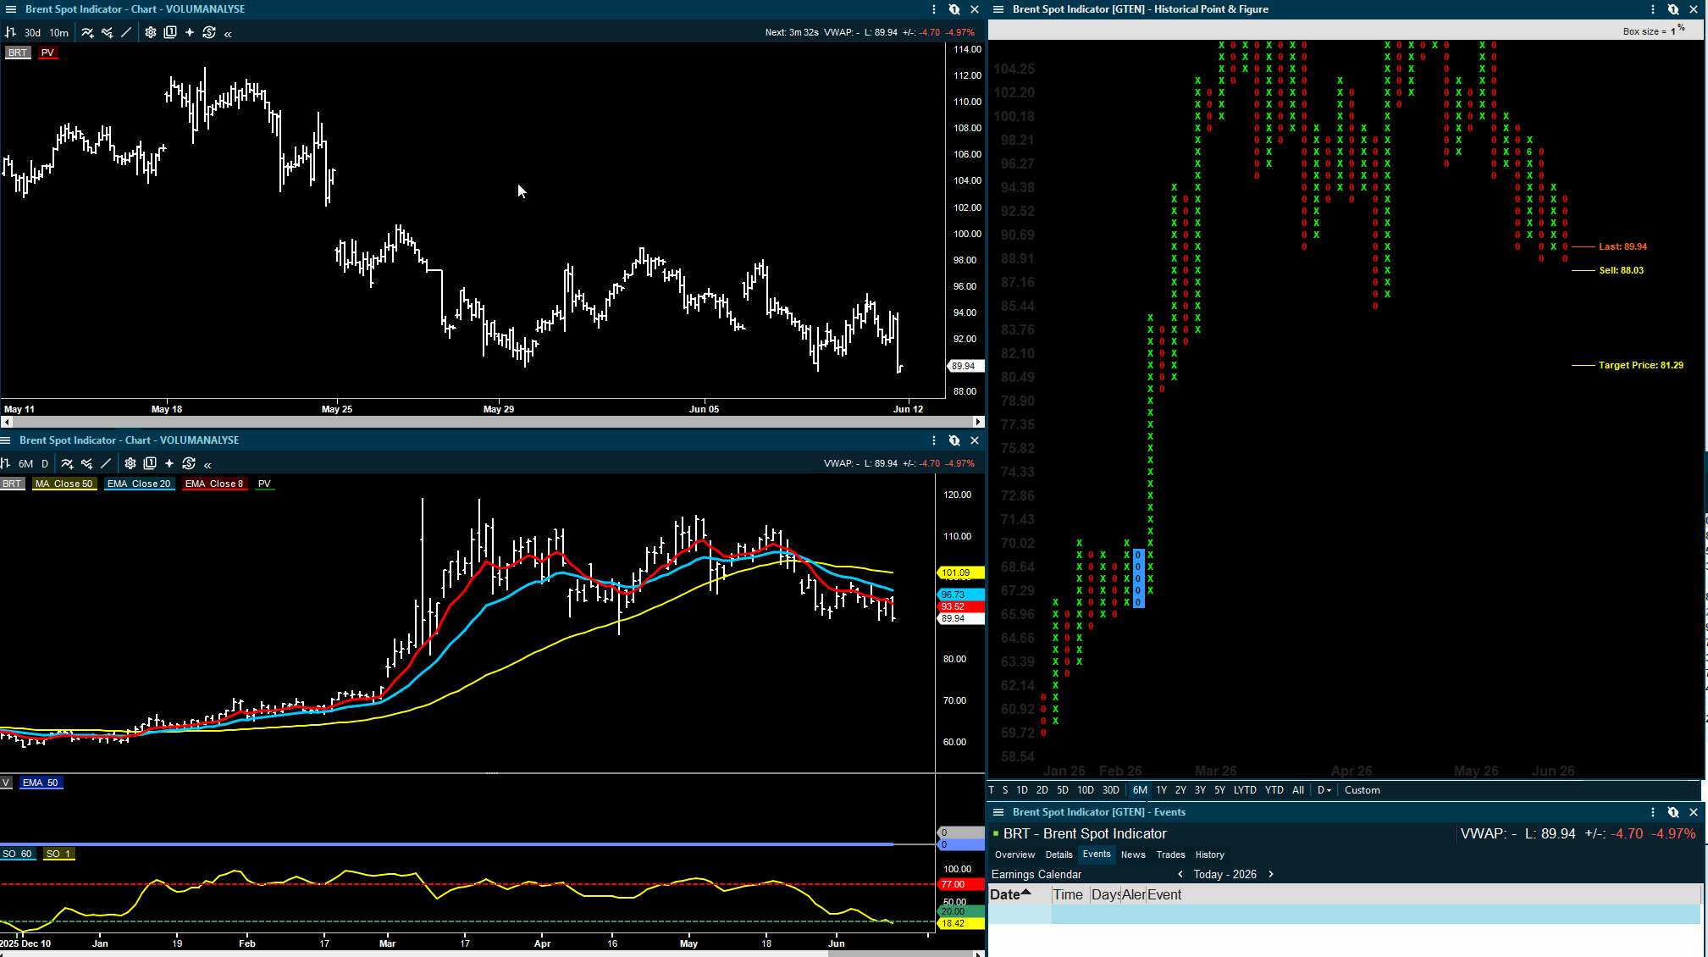
Task: Open D interval dropdown in Point & Figure
Action: tap(1324, 790)
